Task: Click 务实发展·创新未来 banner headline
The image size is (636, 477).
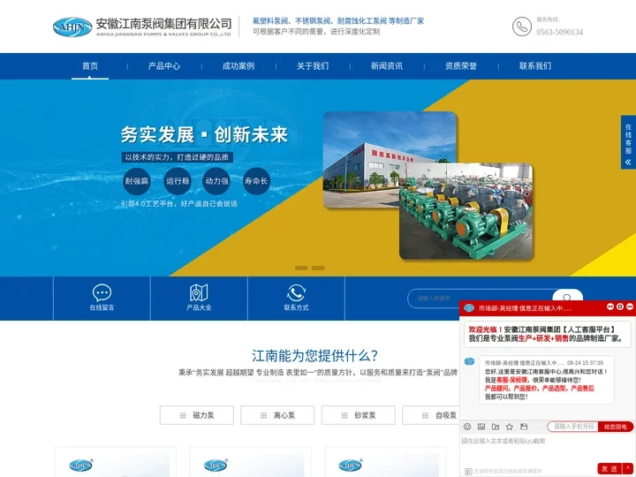Action: pos(204,134)
